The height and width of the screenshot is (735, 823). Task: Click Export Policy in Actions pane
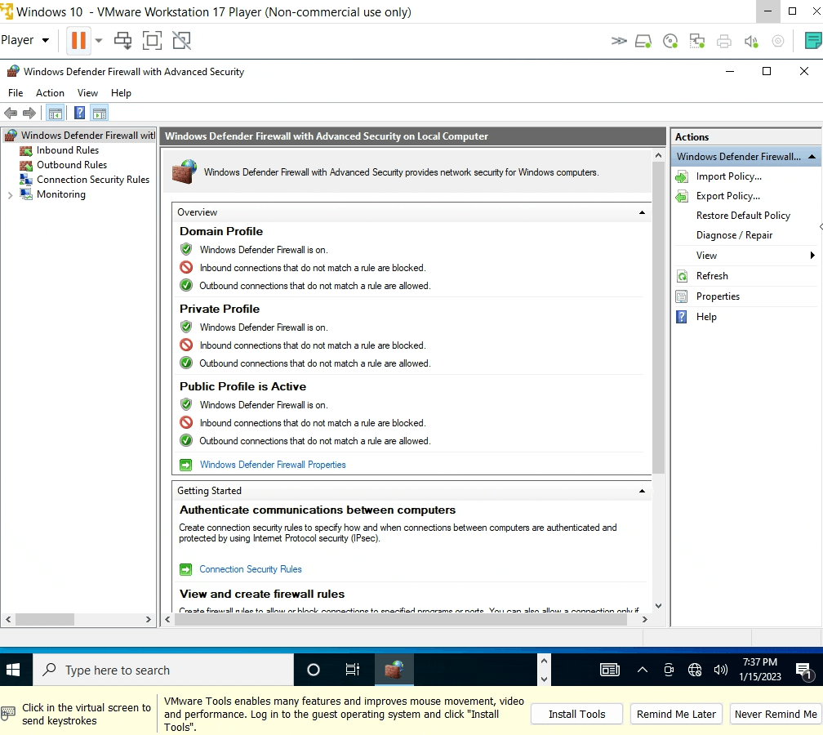[x=727, y=196]
